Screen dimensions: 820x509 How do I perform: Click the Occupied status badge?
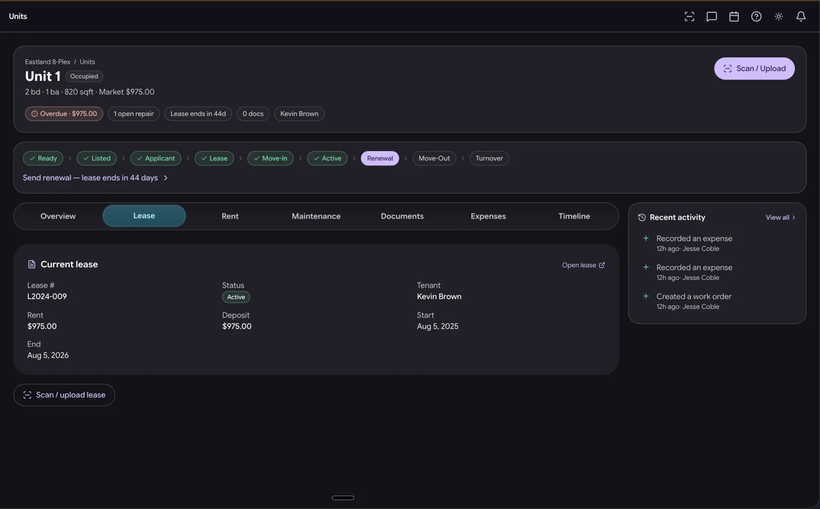84,76
